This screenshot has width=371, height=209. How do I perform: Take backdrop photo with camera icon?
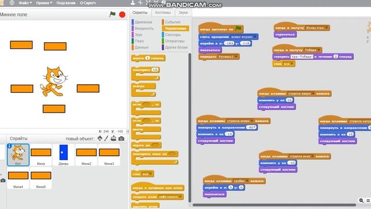pyautogui.click(x=3, y=181)
